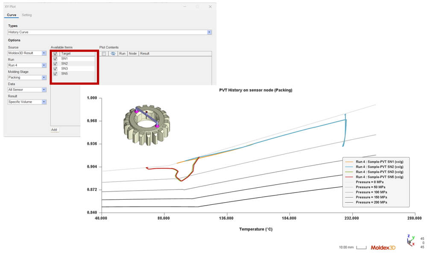Click the 232.000 temperature axis tick label
Viewport: 427px width, 253px height.
[351, 218]
